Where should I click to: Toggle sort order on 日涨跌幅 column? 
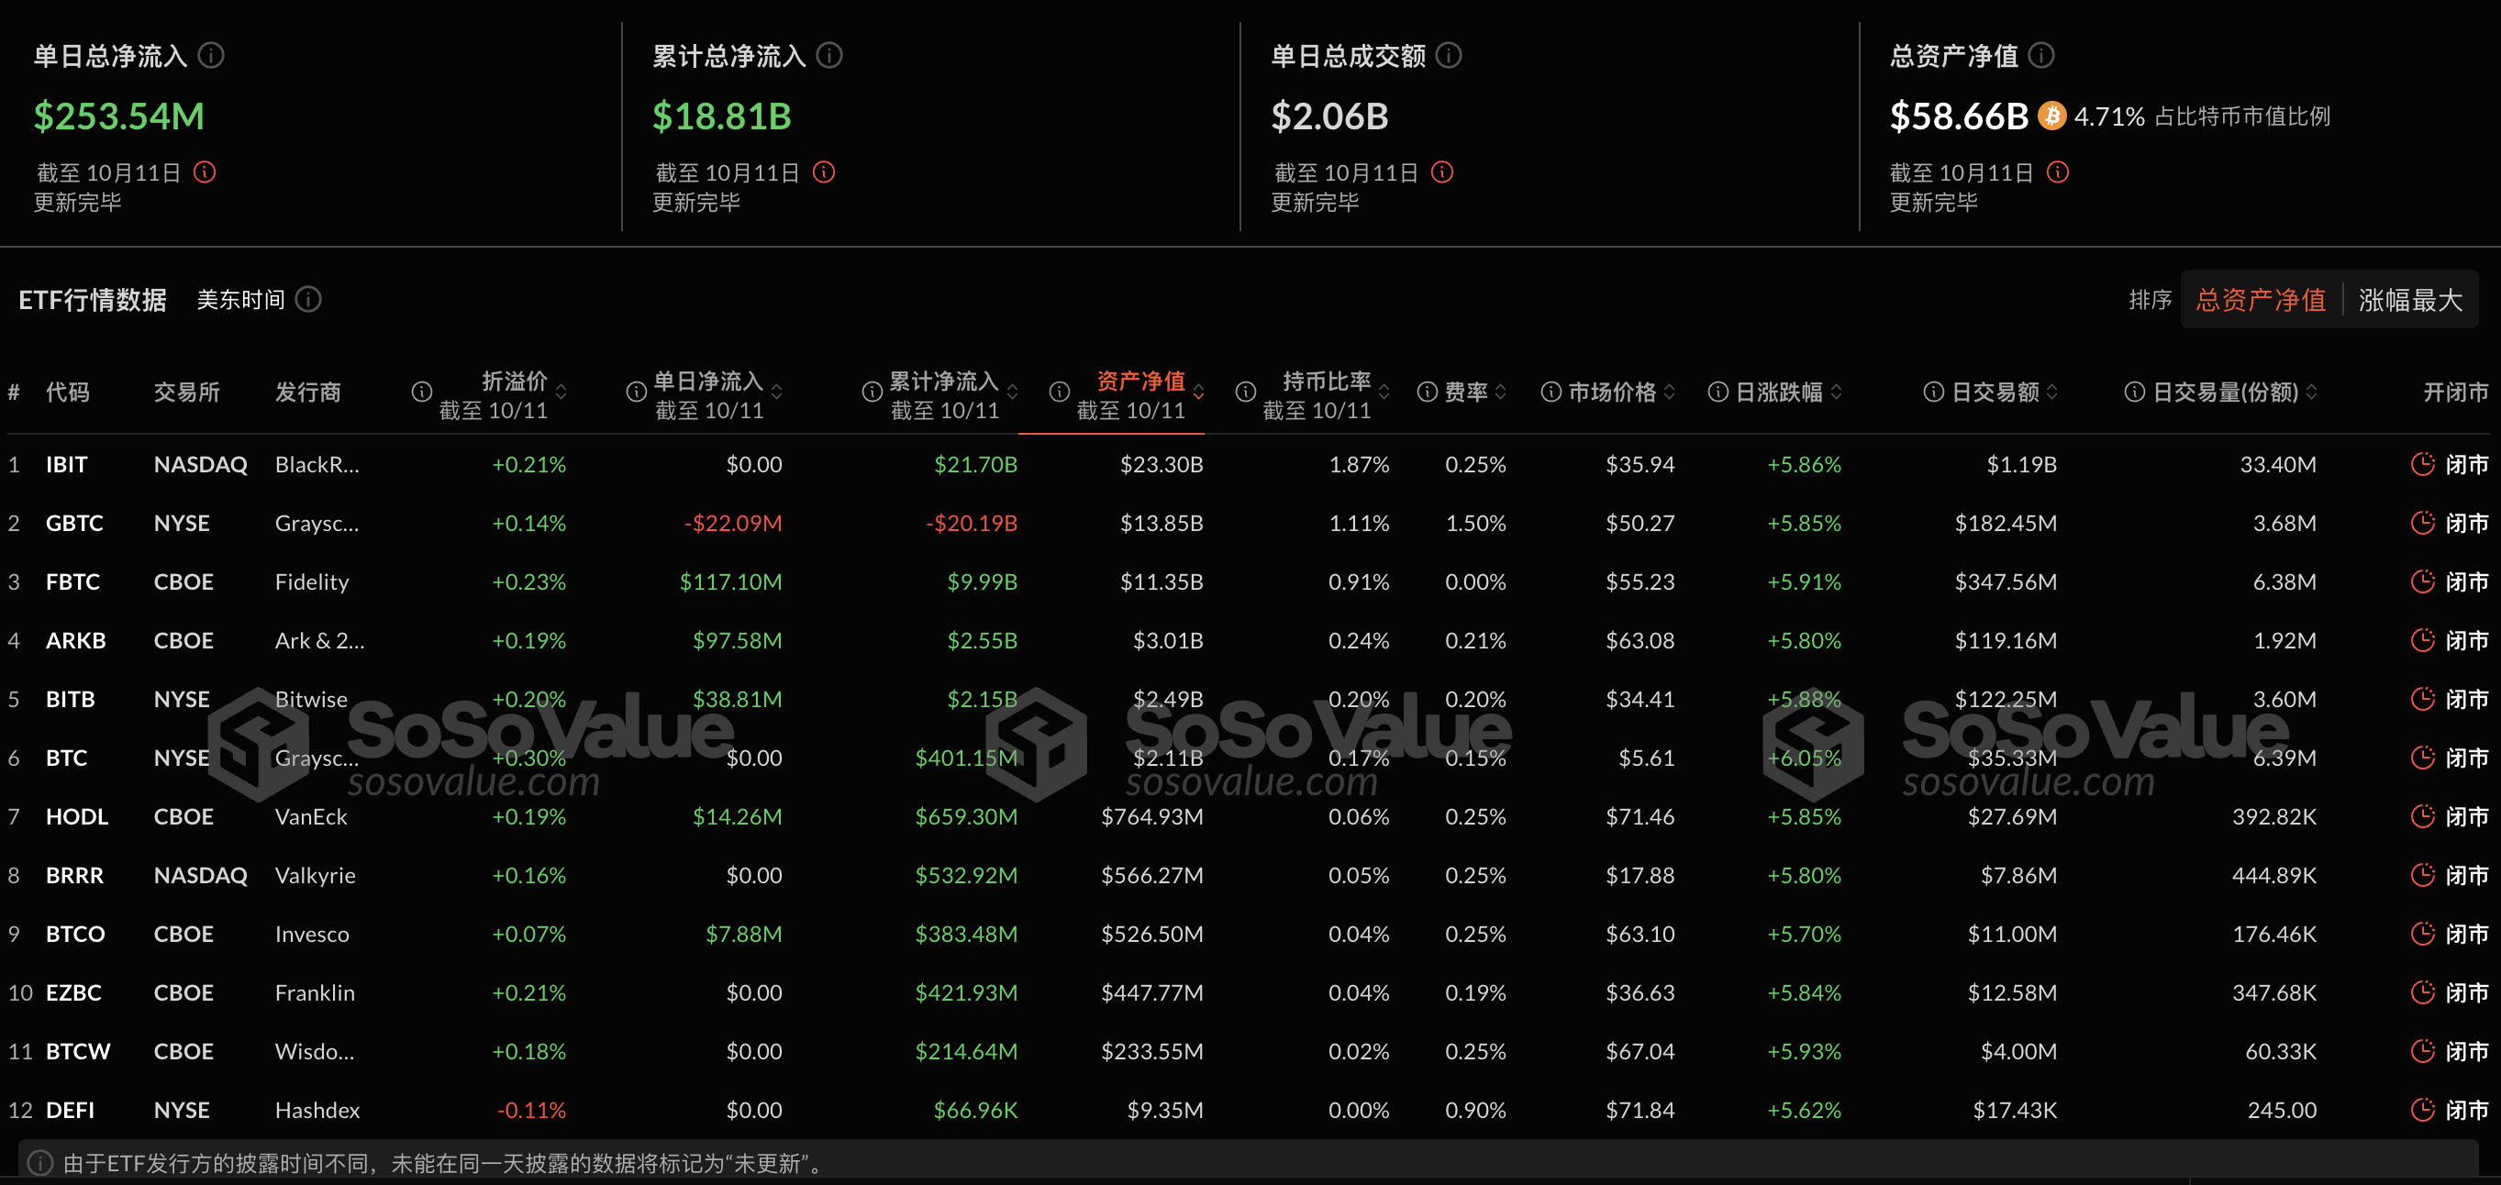tap(1833, 392)
